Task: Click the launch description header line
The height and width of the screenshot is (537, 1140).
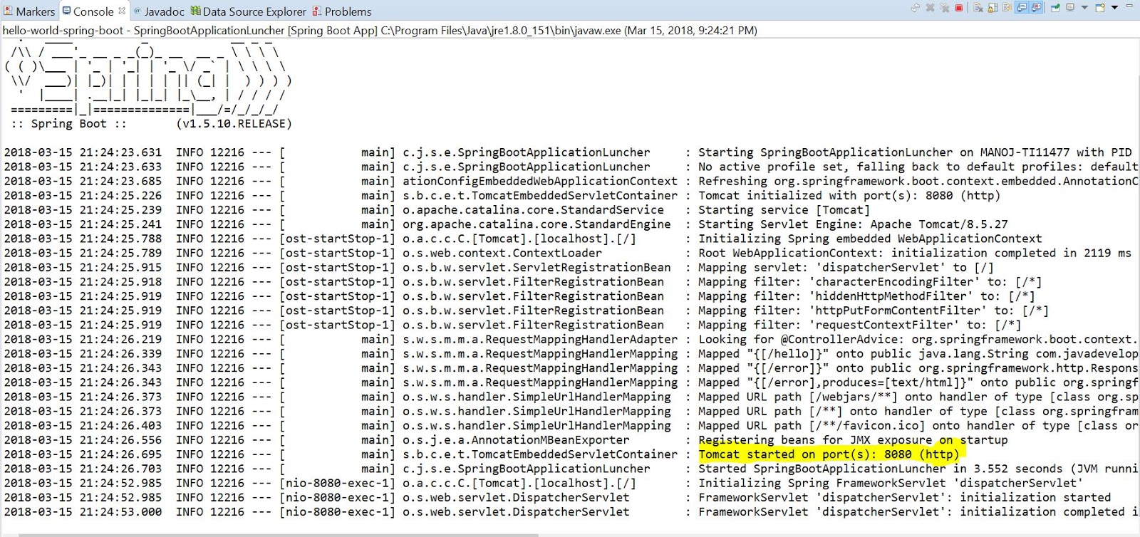Action: pos(380,31)
